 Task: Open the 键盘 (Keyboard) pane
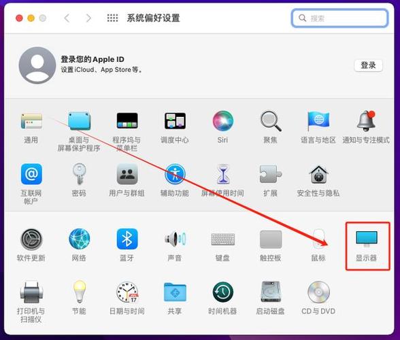[222, 239]
